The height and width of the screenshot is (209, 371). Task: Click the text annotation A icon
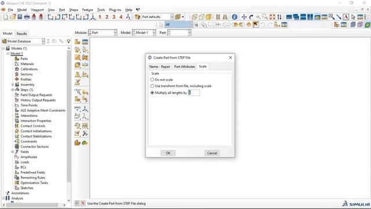[x=345, y=17]
